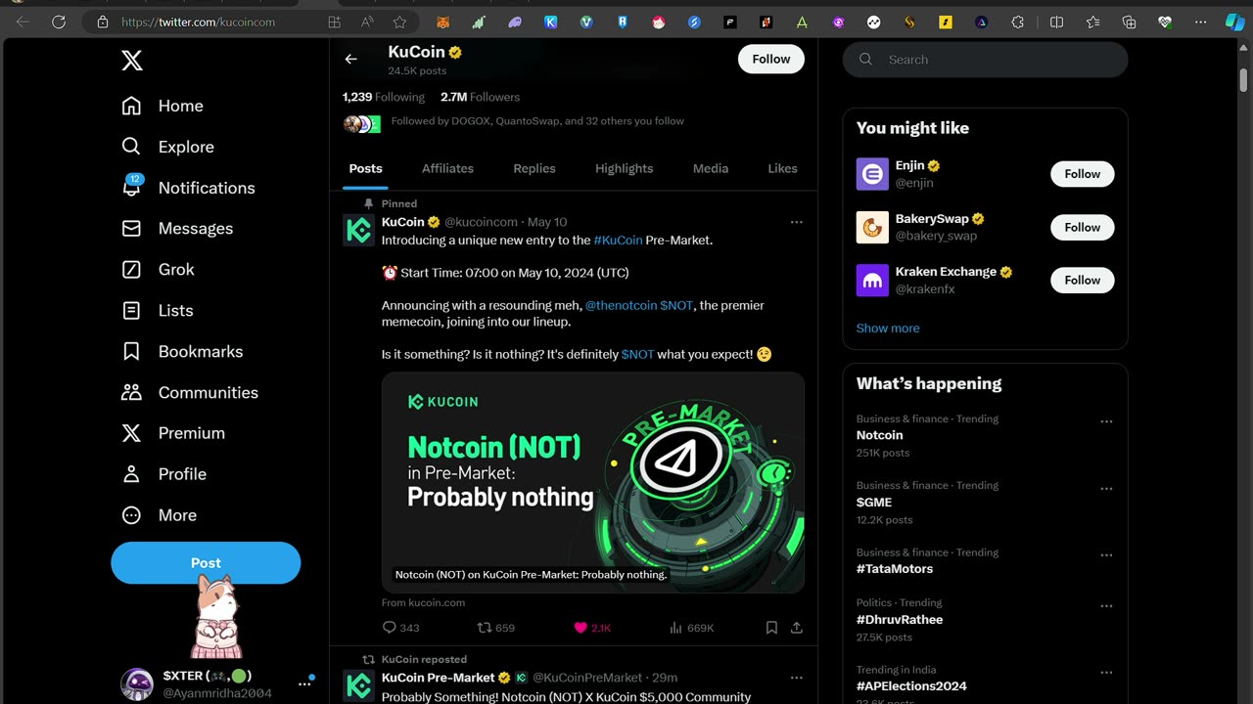Open the @thenotcoin mention
1253x704 pixels.
(621, 305)
